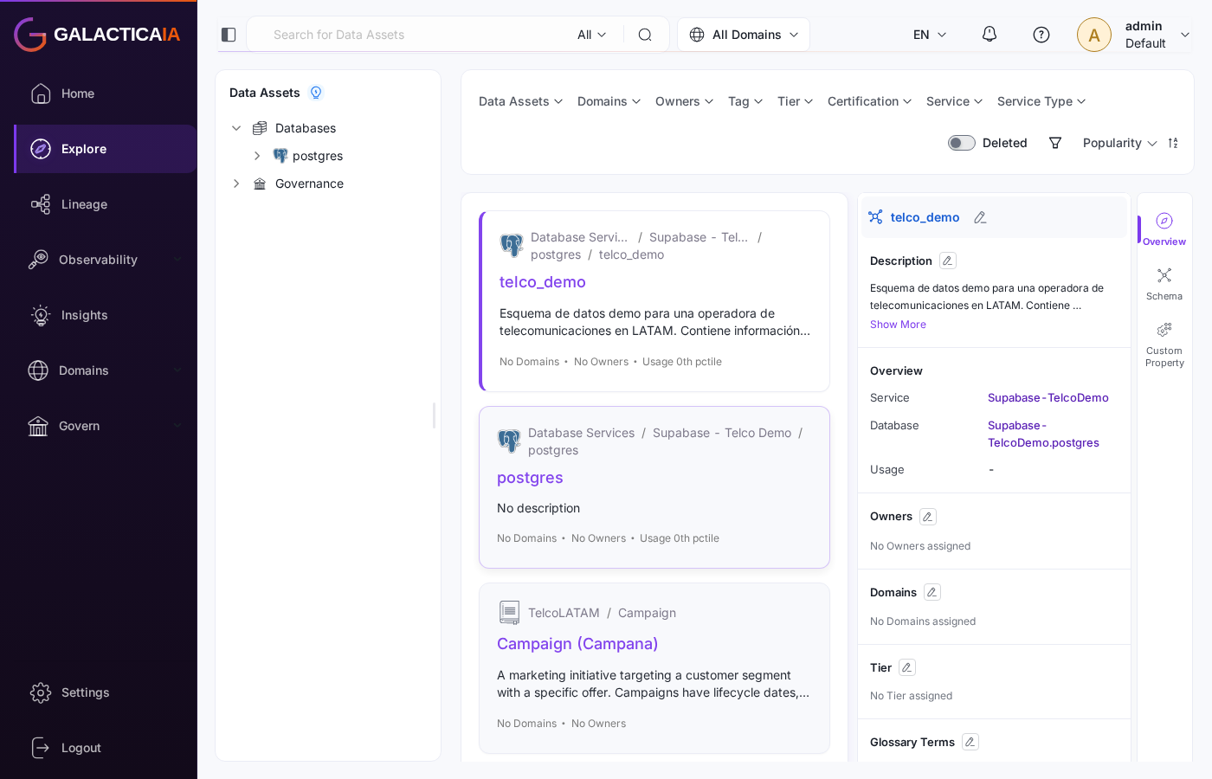
Task: Open the Popularity sort dropdown
Action: pyautogui.click(x=1119, y=143)
